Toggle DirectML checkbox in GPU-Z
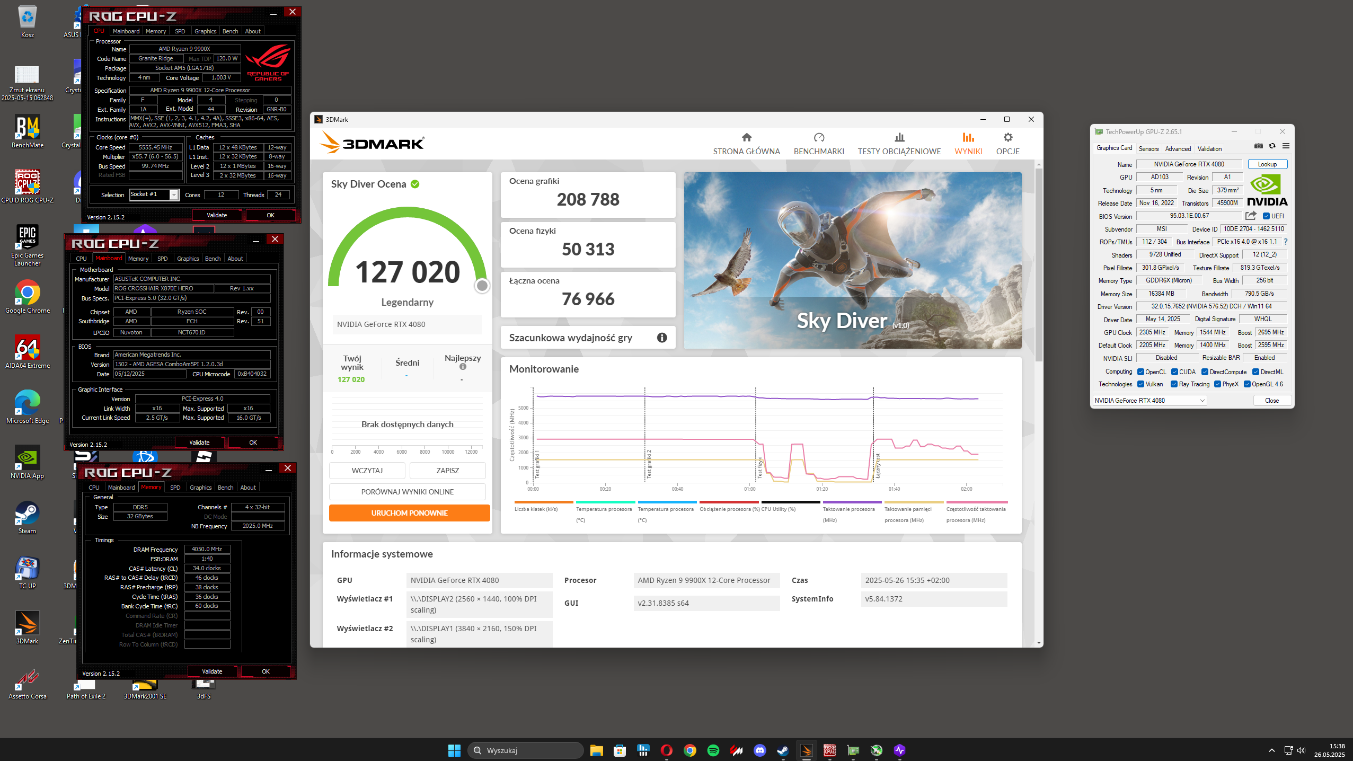This screenshot has width=1353, height=761. coord(1255,372)
